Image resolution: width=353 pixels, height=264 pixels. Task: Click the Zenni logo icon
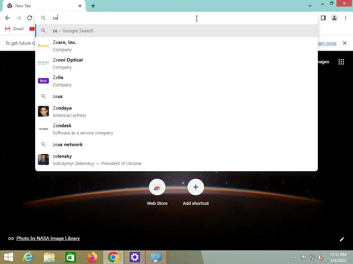click(43, 63)
